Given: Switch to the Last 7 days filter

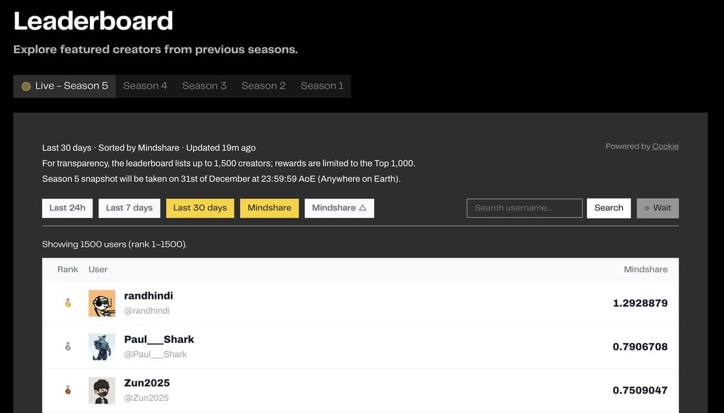Looking at the screenshot, I should 129,208.
